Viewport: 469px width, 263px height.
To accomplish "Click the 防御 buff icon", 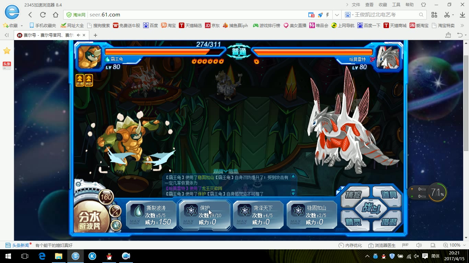I will [80, 80].
